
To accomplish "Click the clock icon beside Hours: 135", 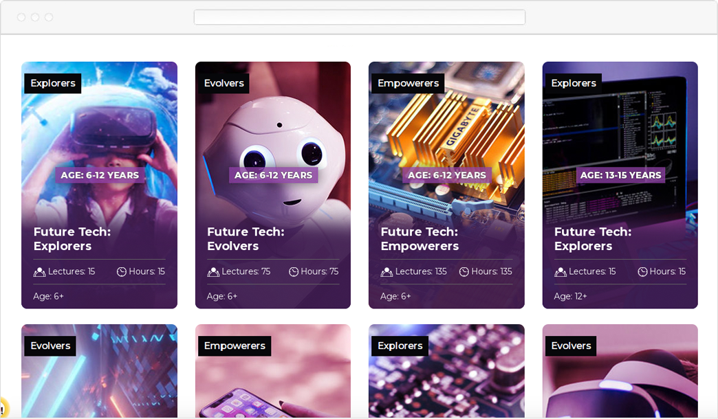I will [x=464, y=272].
